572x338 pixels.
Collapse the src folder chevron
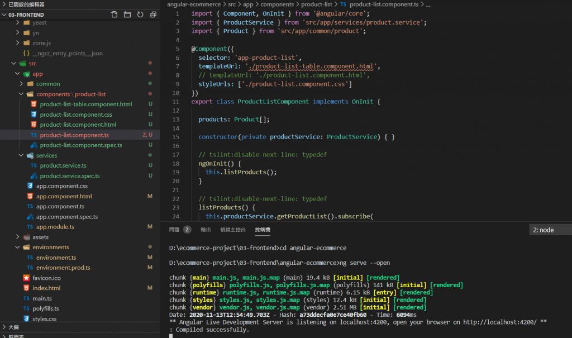tap(14, 64)
